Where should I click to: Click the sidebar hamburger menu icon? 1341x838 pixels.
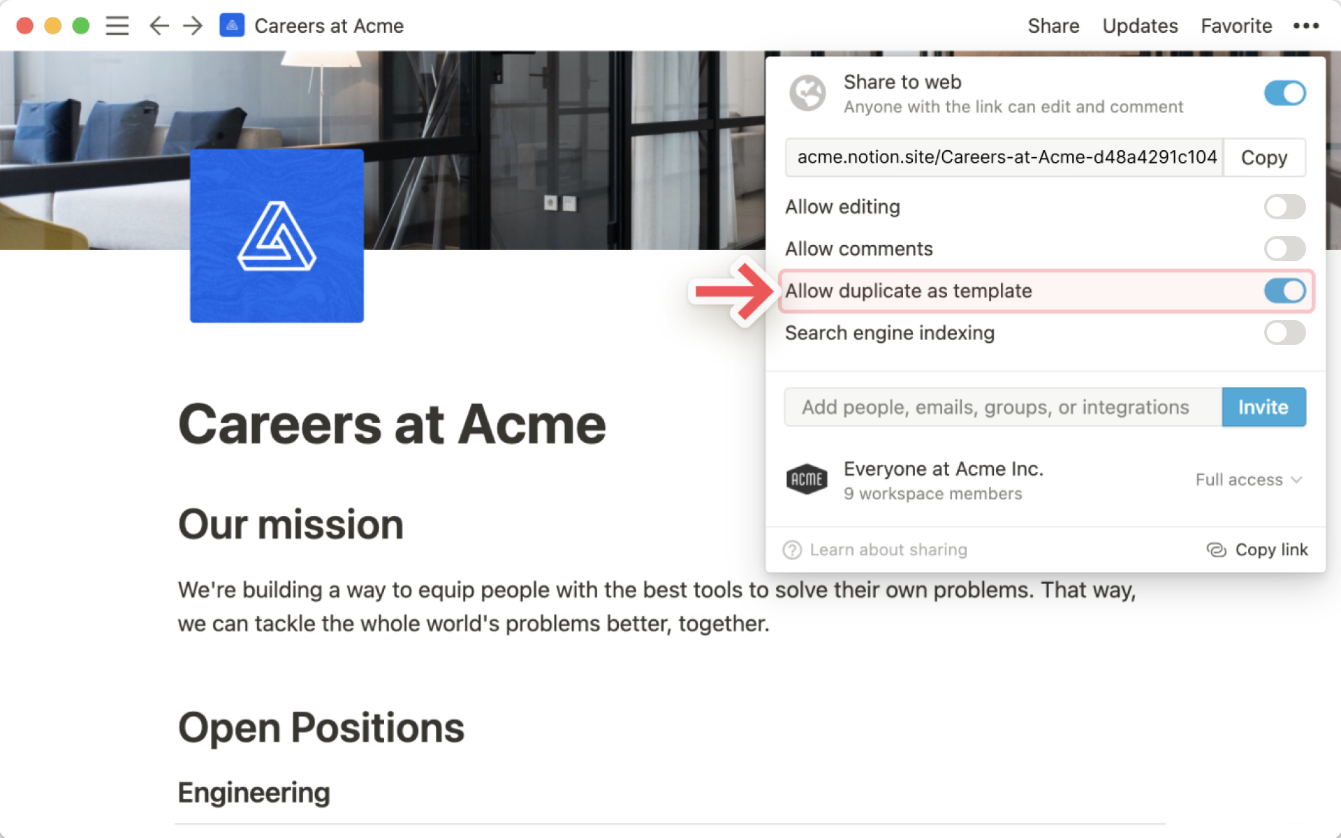pyautogui.click(x=117, y=25)
